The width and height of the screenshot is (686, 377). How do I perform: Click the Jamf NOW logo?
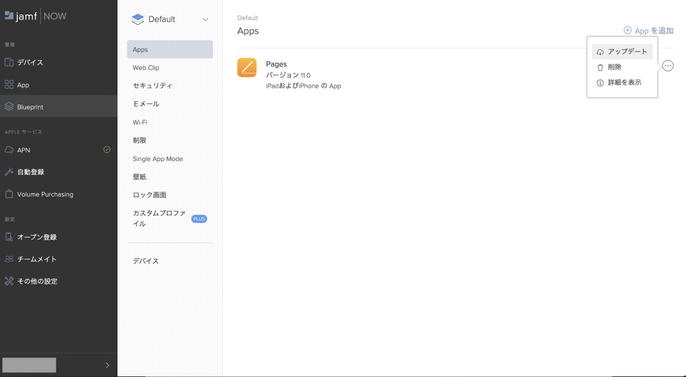(35, 16)
